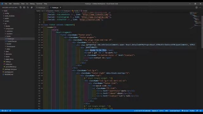
Task: Collapse the trydo root folder
Action: [6, 11]
